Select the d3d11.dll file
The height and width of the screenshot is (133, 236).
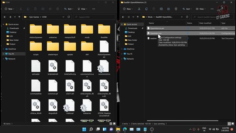pyautogui.click(x=70, y=87)
